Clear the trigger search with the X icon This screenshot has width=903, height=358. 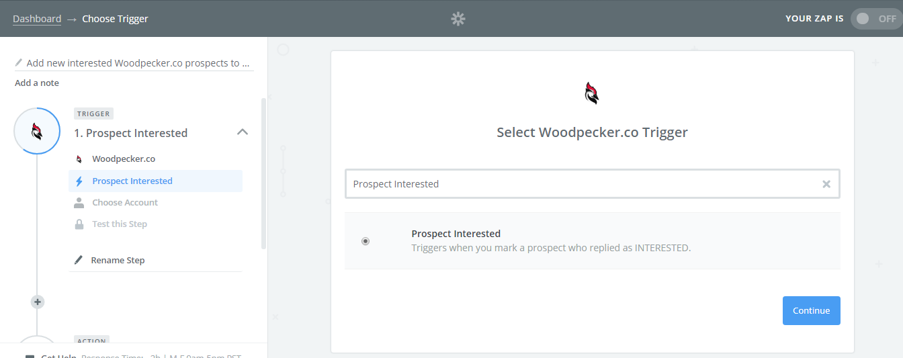(x=826, y=184)
